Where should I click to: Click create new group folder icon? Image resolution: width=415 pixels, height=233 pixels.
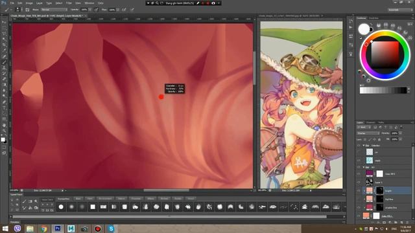(396, 223)
